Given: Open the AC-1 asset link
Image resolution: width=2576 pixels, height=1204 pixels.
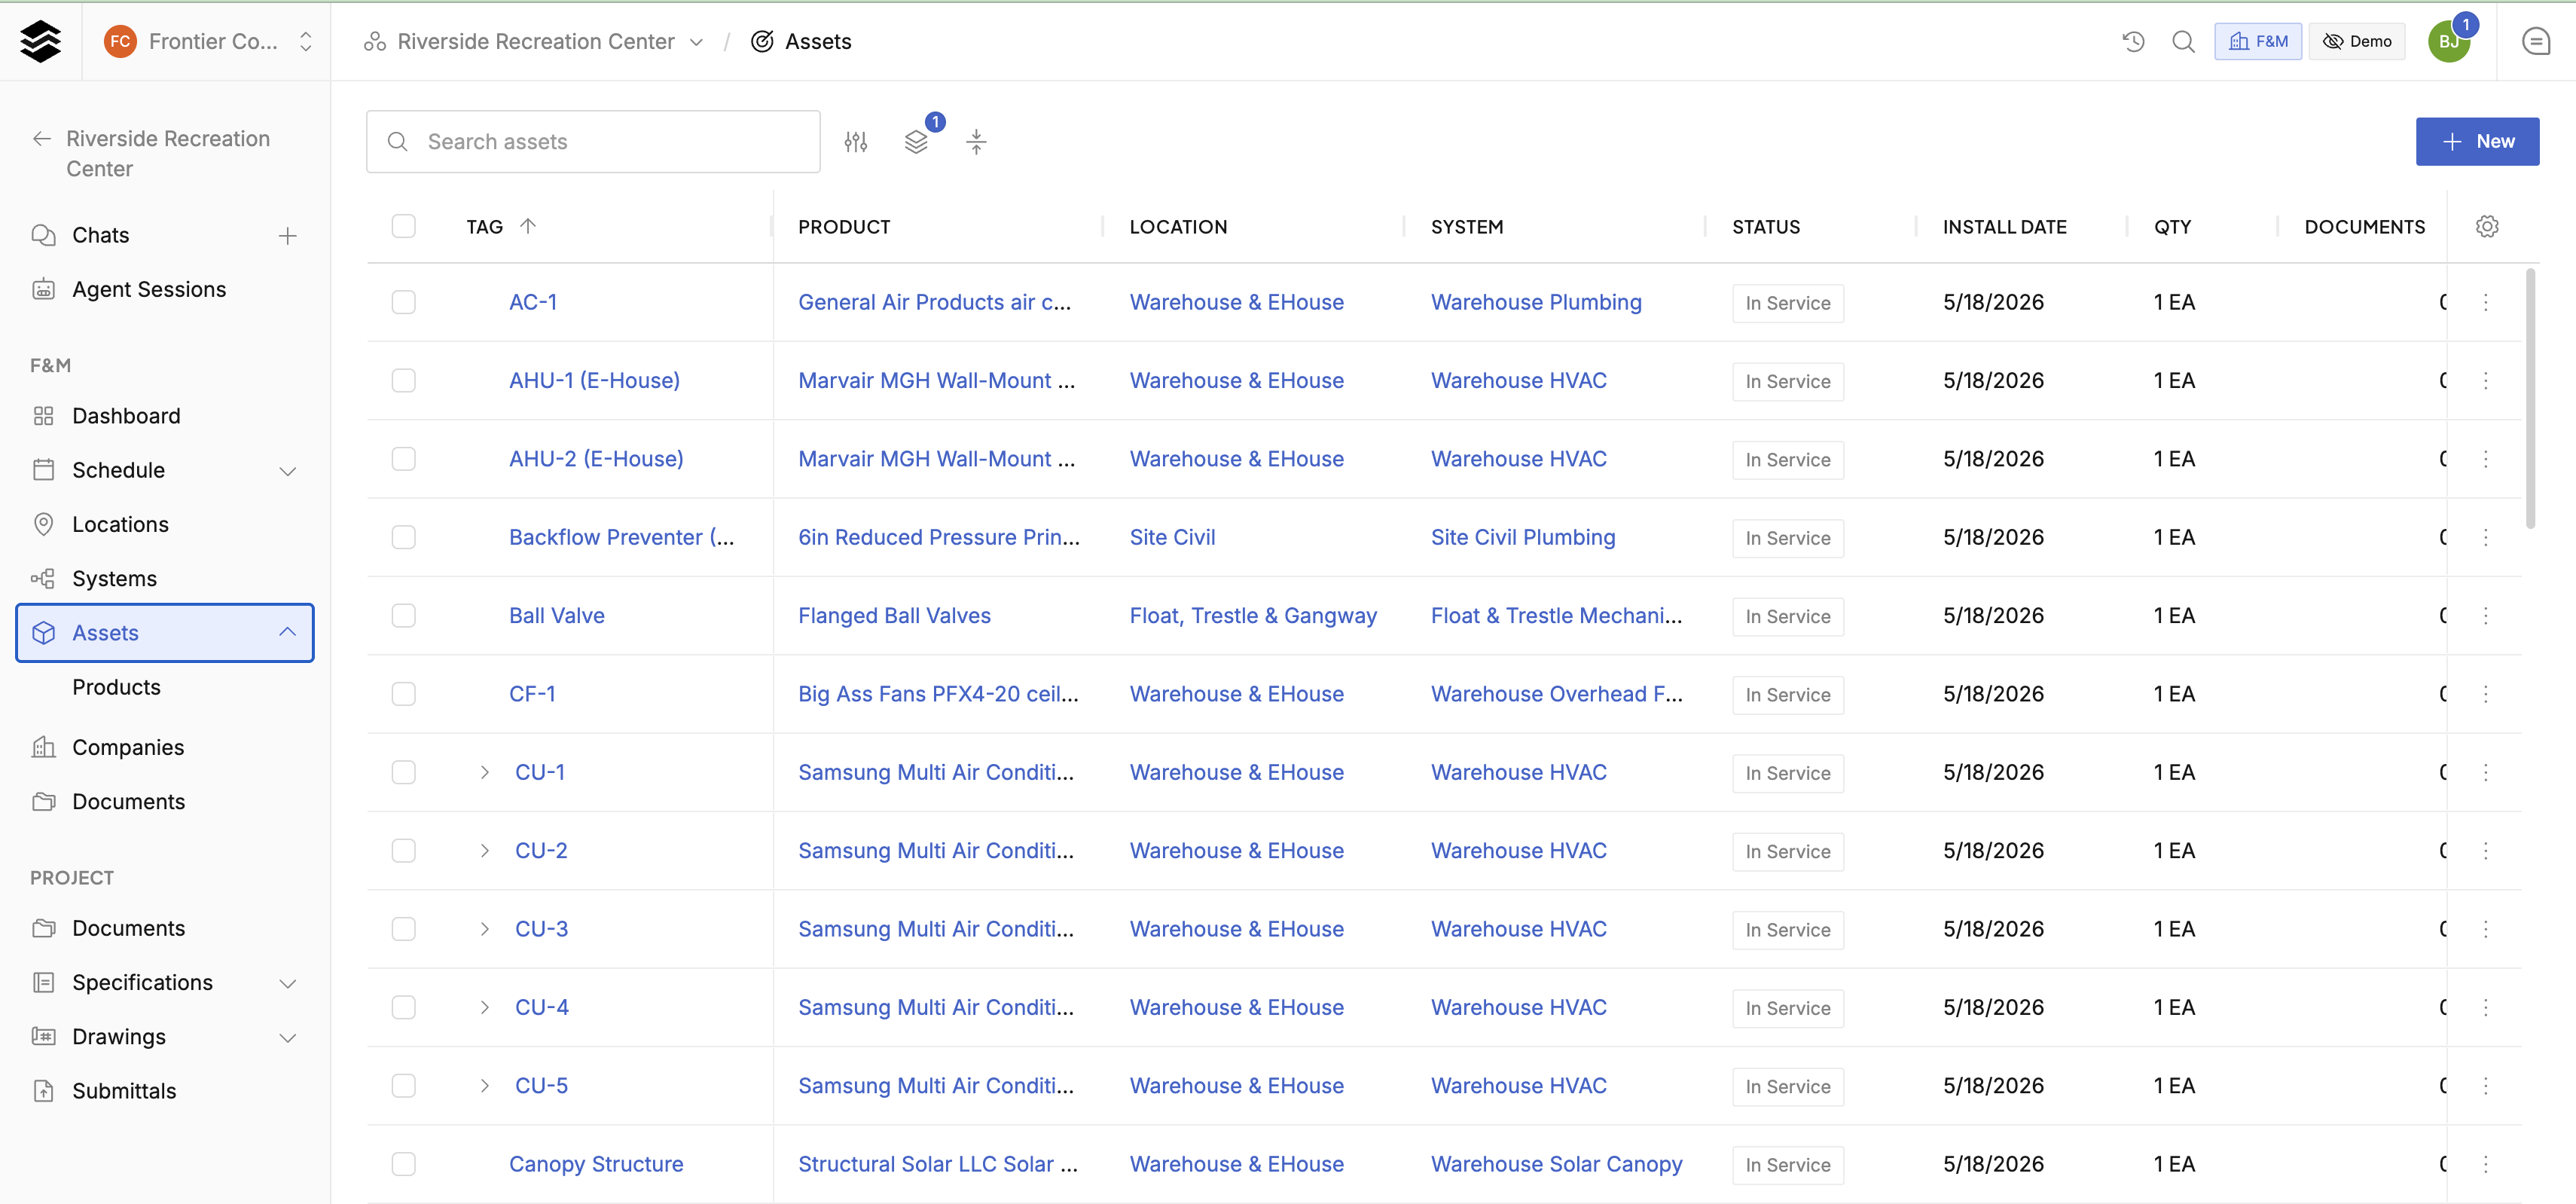Looking at the screenshot, I should coord(533,302).
